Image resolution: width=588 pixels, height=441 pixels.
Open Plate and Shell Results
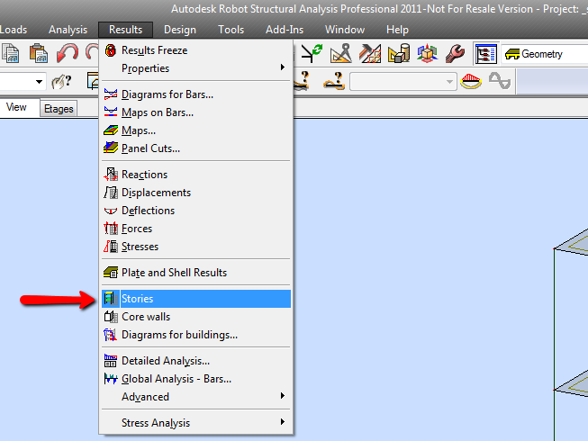pos(195,273)
